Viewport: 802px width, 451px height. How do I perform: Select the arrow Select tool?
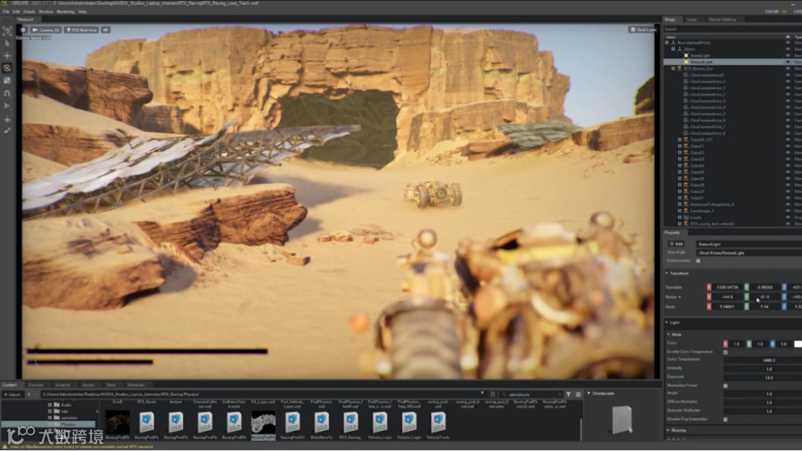(x=7, y=44)
